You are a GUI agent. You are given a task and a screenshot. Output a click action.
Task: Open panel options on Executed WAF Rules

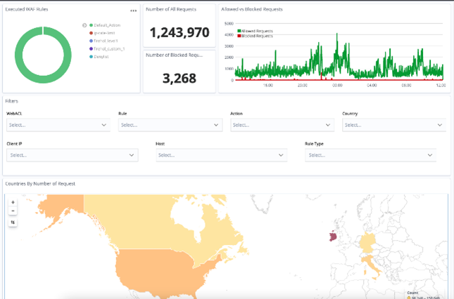pos(133,11)
